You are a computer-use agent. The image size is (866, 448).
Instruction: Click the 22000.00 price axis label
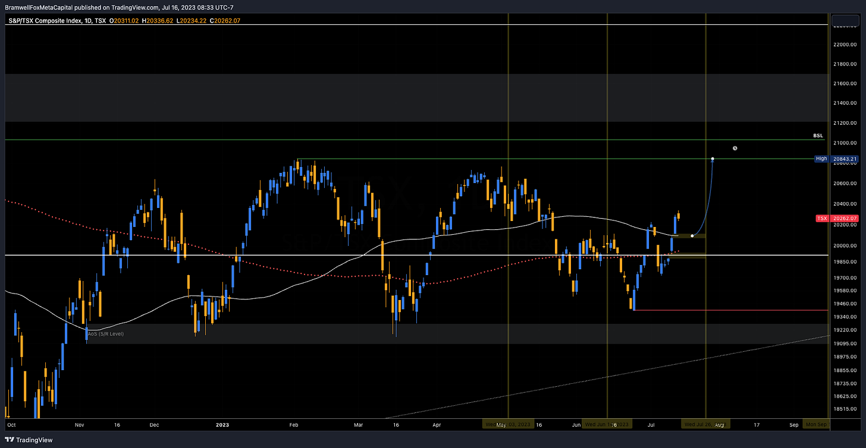pos(845,44)
